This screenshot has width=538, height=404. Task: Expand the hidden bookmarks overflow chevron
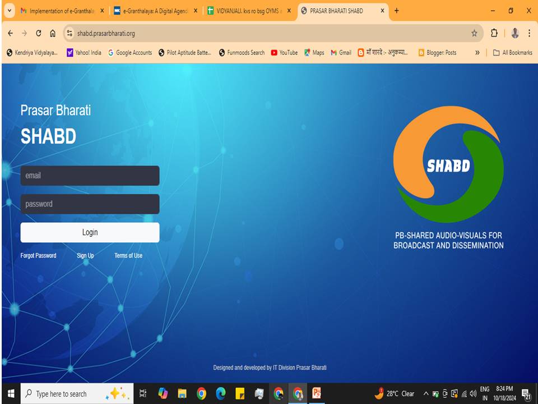pyautogui.click(x=477, y=53)
